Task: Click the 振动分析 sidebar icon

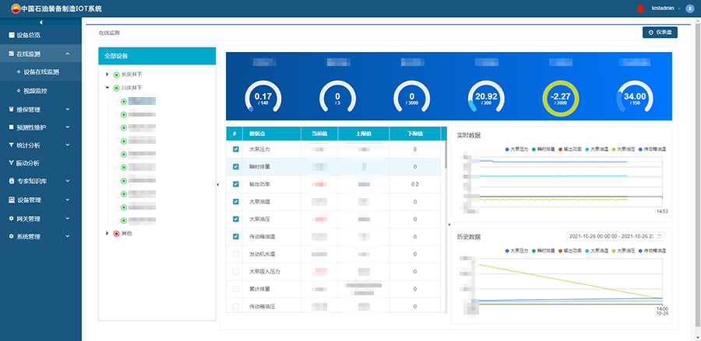Action: click(12, 162)
